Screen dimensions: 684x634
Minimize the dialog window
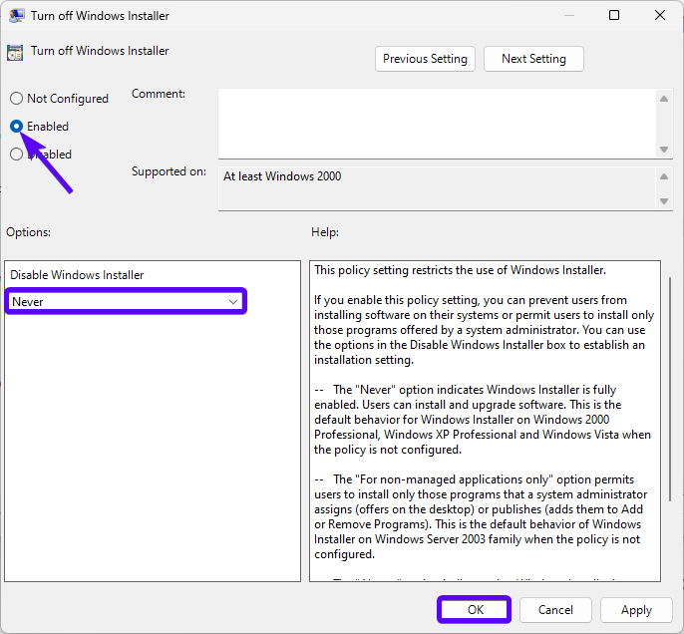pos(568,15)
